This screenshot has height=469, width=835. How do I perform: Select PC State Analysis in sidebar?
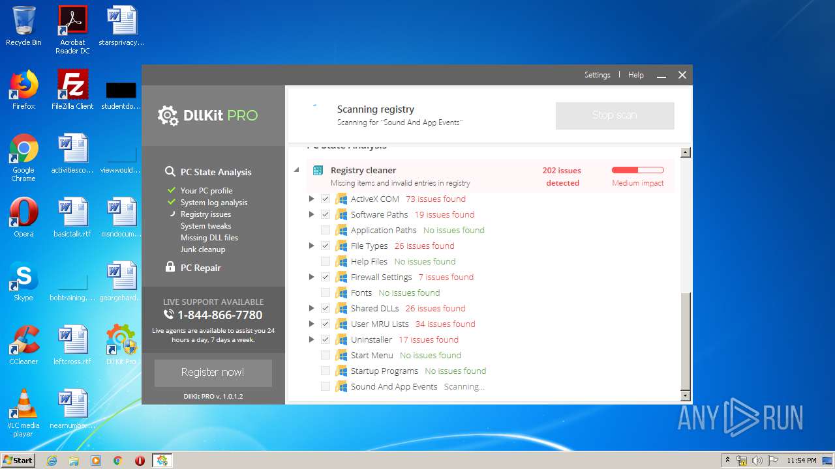(216, 172)
